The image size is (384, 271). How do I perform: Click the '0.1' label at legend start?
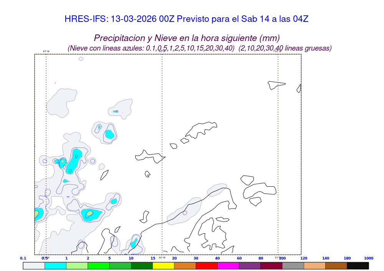(23, 258)
